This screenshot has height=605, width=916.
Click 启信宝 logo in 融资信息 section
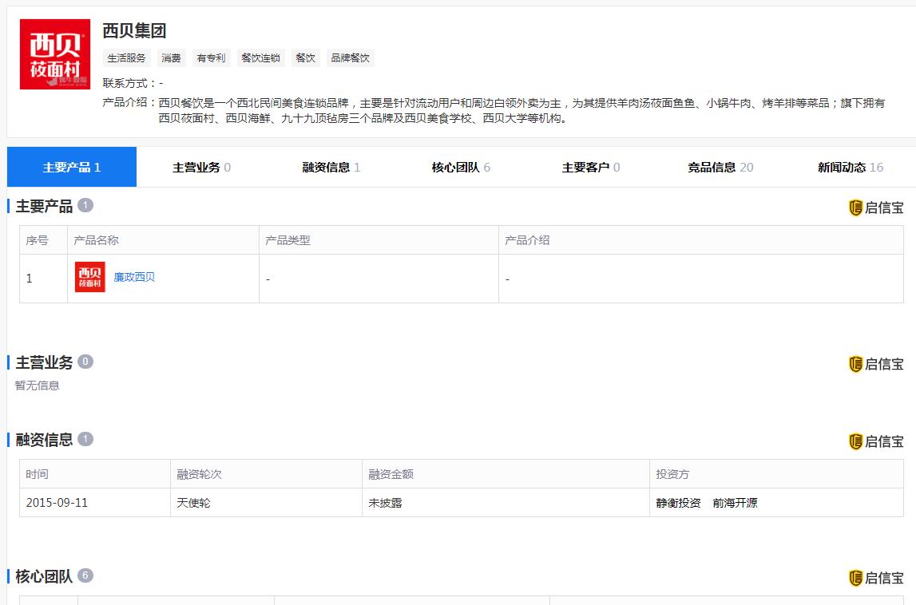(x=876, y=441)
